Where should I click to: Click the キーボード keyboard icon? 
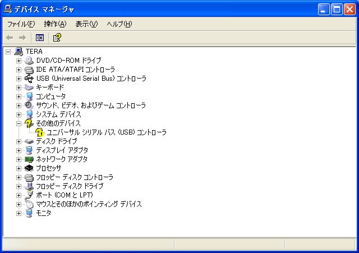click(29, 88)
